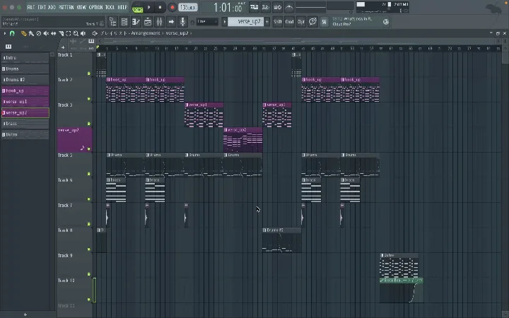Select the Slice tool in playlist toolbar
Screen dimensions: 509x318
61,33
